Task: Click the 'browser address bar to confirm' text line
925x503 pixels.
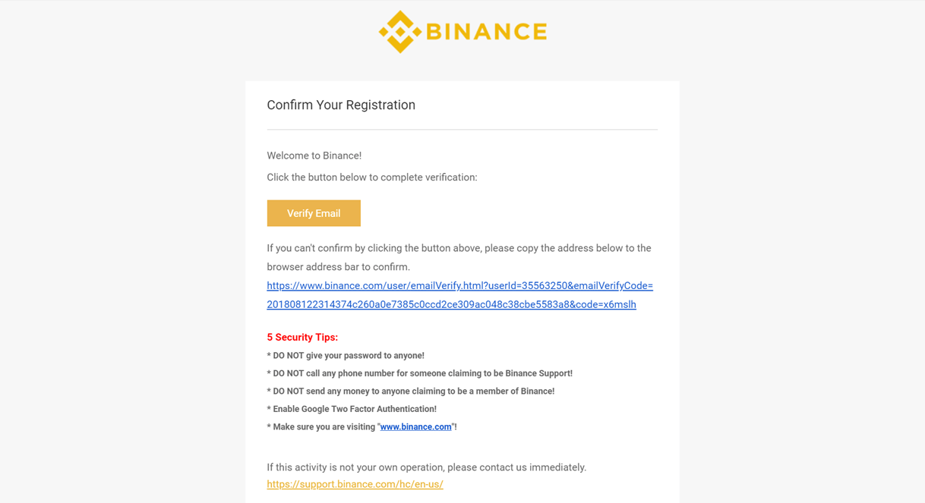Action: tap(338, 267)
